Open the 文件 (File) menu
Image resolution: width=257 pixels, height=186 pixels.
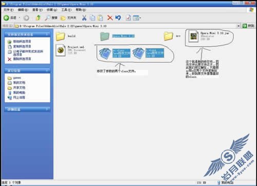[x=9, y=10]
